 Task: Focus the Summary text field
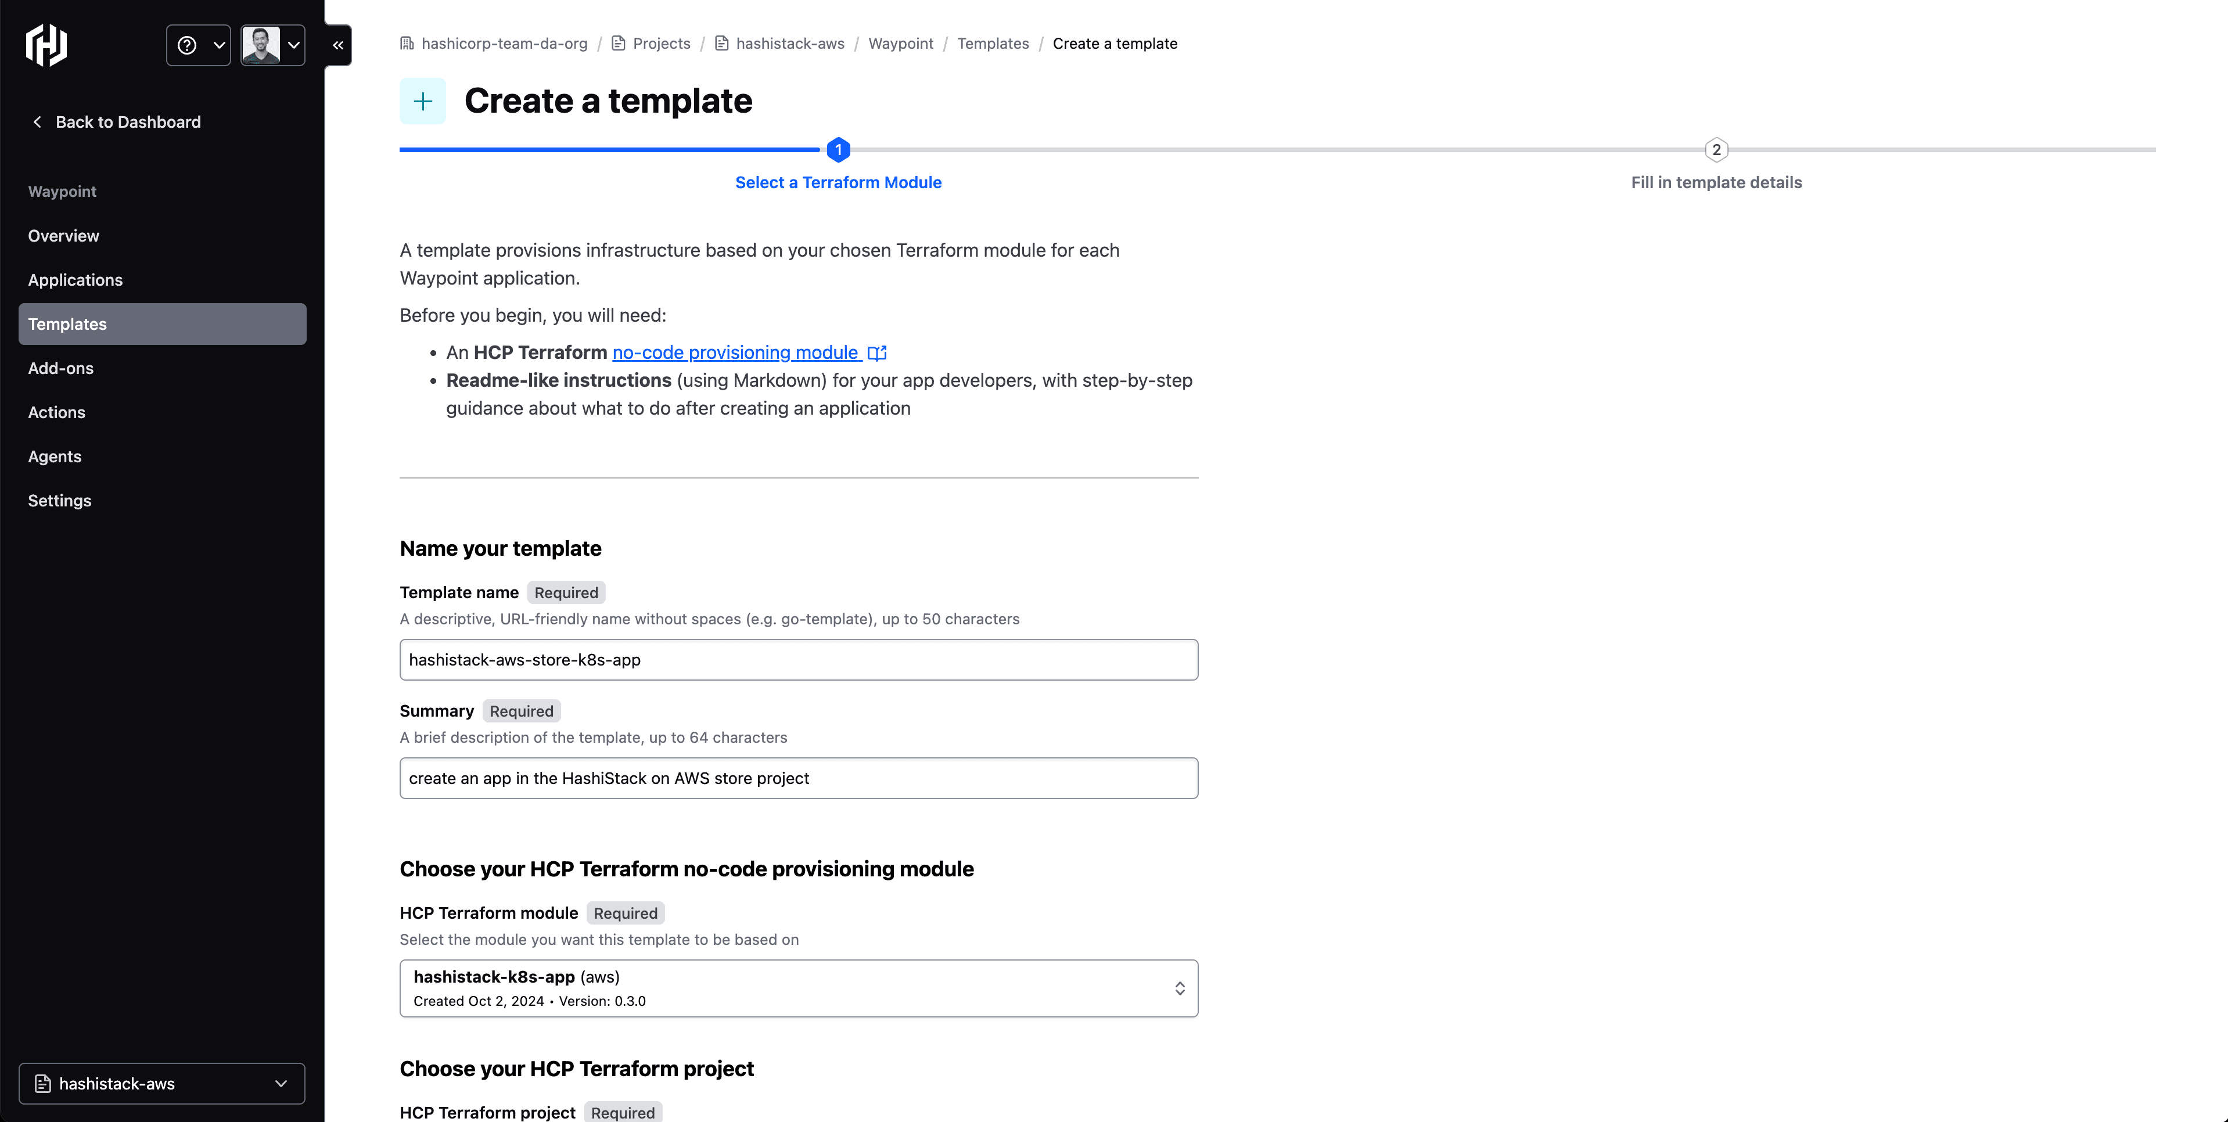(x=798, y=779)
